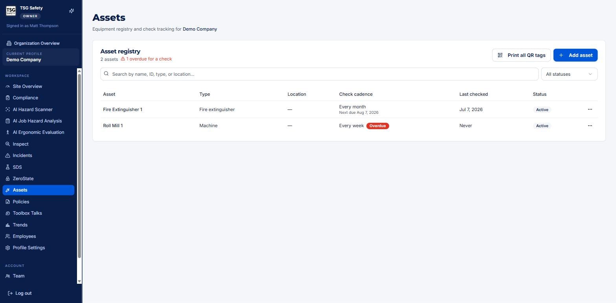Viewport: 616px width, 303px height.
Task: Open actions menu for Fire Extinguisher 1
Action: pyautogui.click(x=590, y=110)
